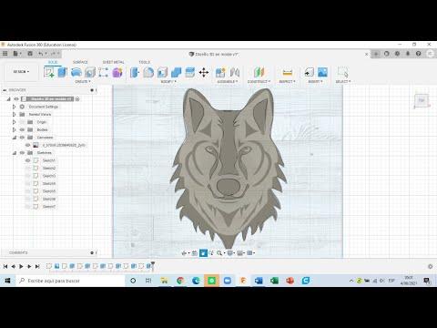Hide Sketch1 in the browser
The image size is (437, 328).
28,160
